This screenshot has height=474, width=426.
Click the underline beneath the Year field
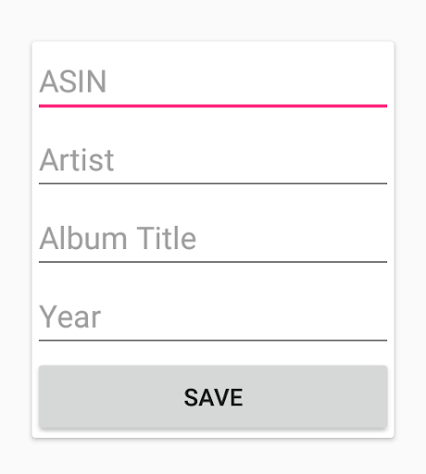tap(213, 341)
